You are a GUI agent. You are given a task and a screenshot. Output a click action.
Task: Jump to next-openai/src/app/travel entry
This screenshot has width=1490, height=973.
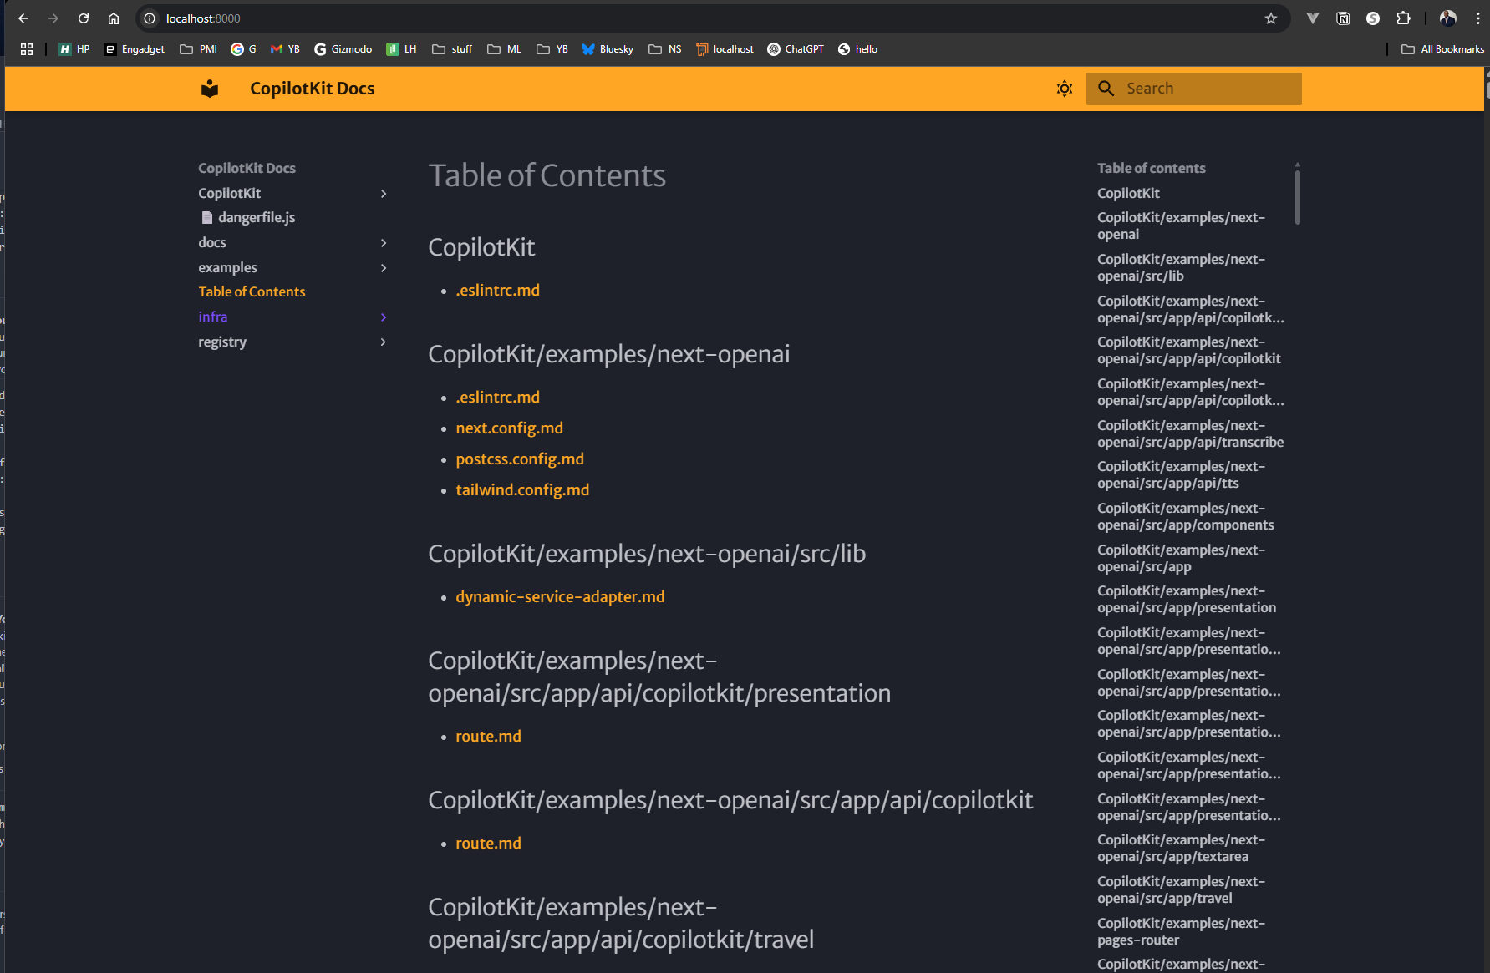click(x=1181, y=889)
